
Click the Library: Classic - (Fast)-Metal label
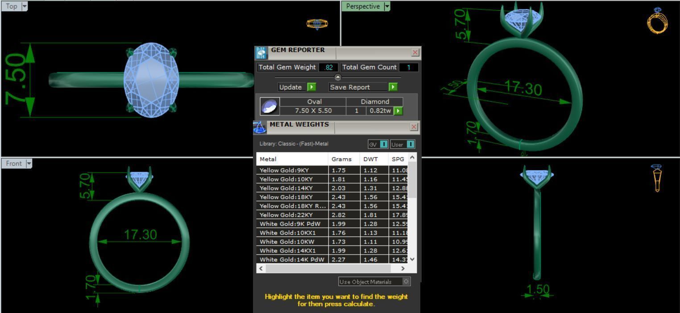pyautogui.click(x=294, y=144)
